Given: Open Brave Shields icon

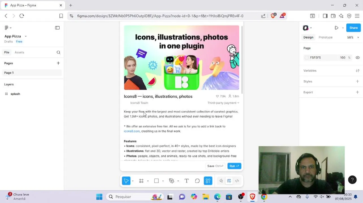Looking at the screenshot, I should pos(273,16).
